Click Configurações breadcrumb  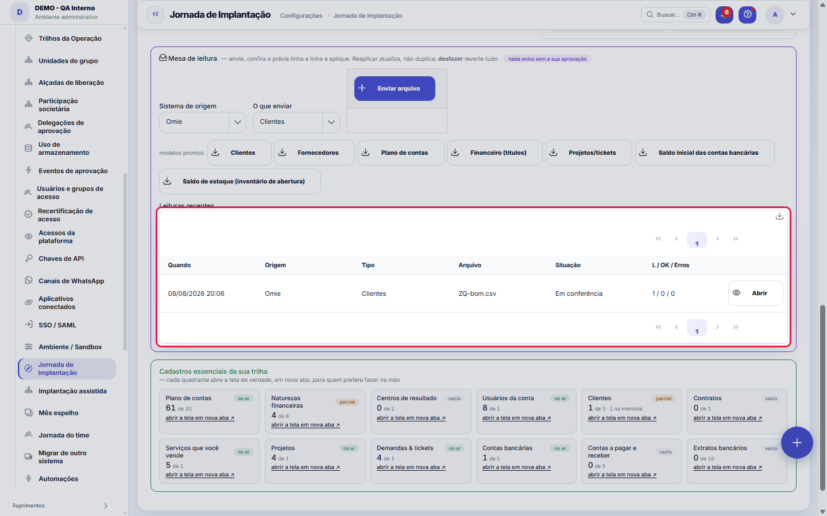tap(301, 16)
